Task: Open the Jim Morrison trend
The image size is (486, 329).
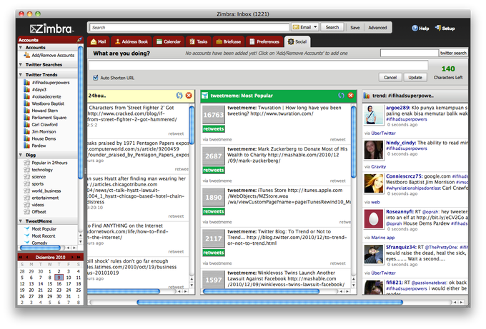Action: click(x=44, y=131)
